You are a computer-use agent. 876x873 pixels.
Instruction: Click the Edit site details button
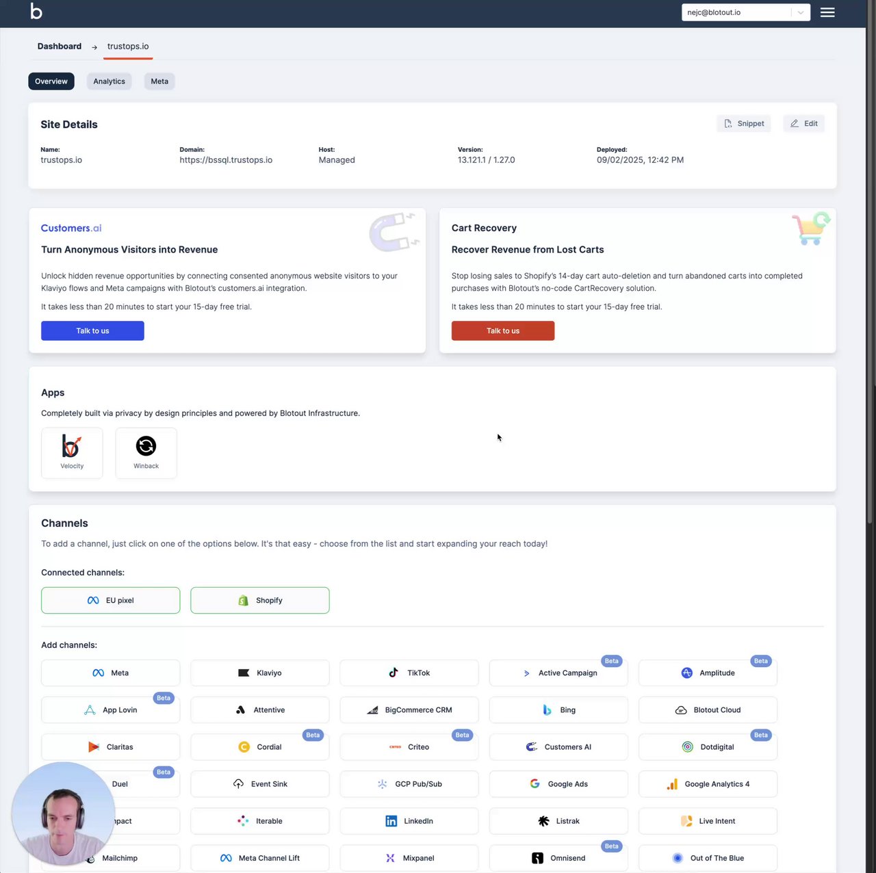coord(804,124)
